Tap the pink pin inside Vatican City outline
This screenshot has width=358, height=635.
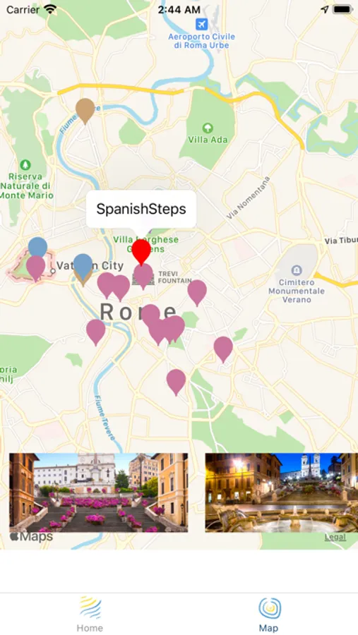tap(36, 267)
